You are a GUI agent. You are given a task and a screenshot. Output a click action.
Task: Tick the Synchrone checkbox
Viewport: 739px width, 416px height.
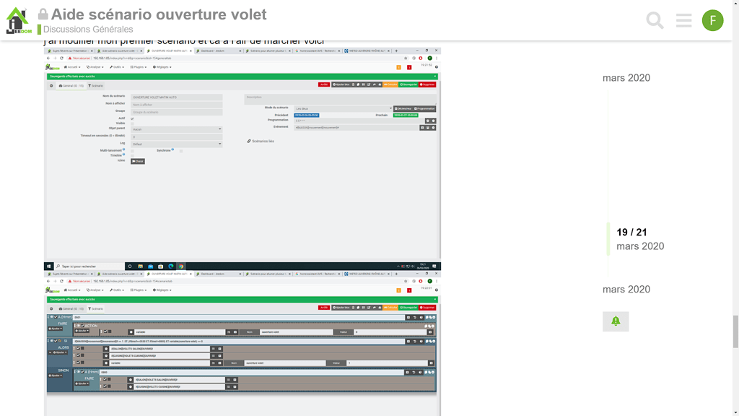(181, 150)
